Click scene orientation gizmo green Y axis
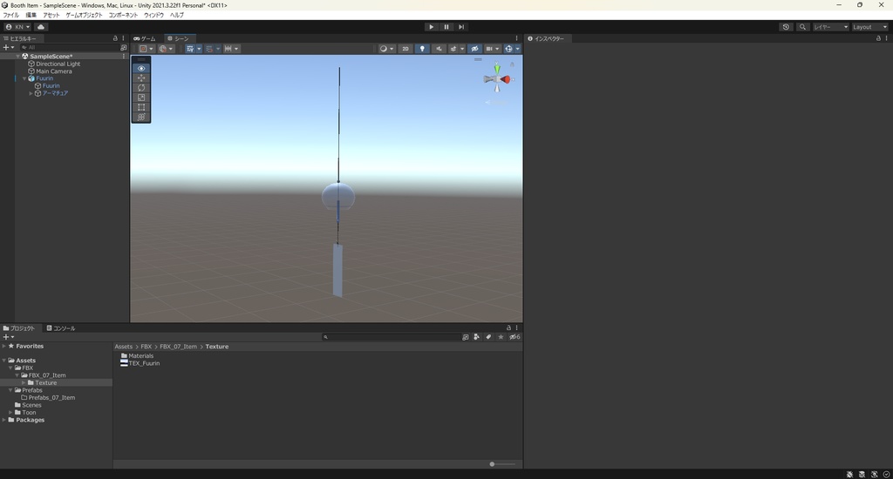Viewport: 893px width, 479px height. (497, 69)
